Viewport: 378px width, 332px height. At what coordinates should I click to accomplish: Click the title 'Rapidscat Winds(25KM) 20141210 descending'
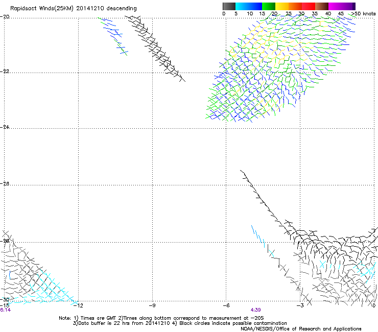click(x=73, y=9)
